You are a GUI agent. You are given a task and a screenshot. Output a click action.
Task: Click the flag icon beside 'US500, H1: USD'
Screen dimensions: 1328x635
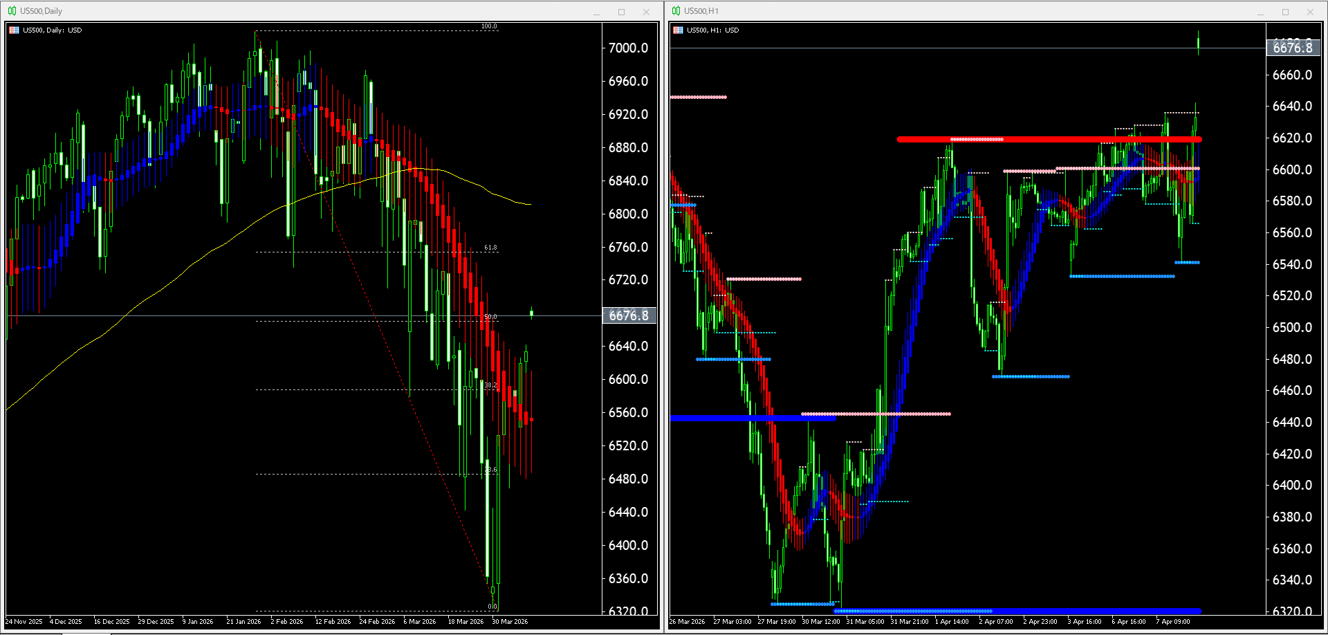678,30
